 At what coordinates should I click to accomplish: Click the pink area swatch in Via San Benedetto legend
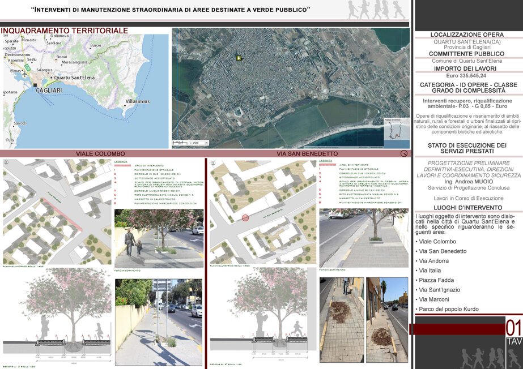tap(327, 165)
